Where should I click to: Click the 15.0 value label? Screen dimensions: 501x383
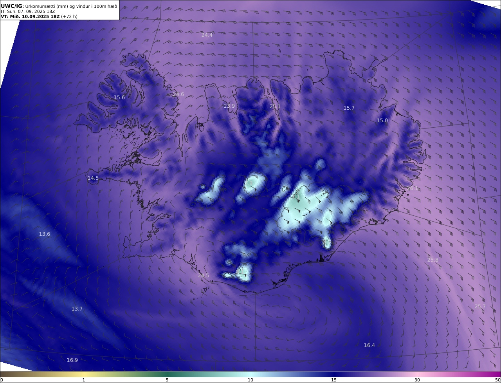(x=382, y=121)
